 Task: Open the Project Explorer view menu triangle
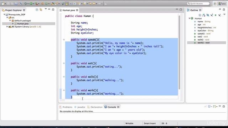(x=46, y=9)
